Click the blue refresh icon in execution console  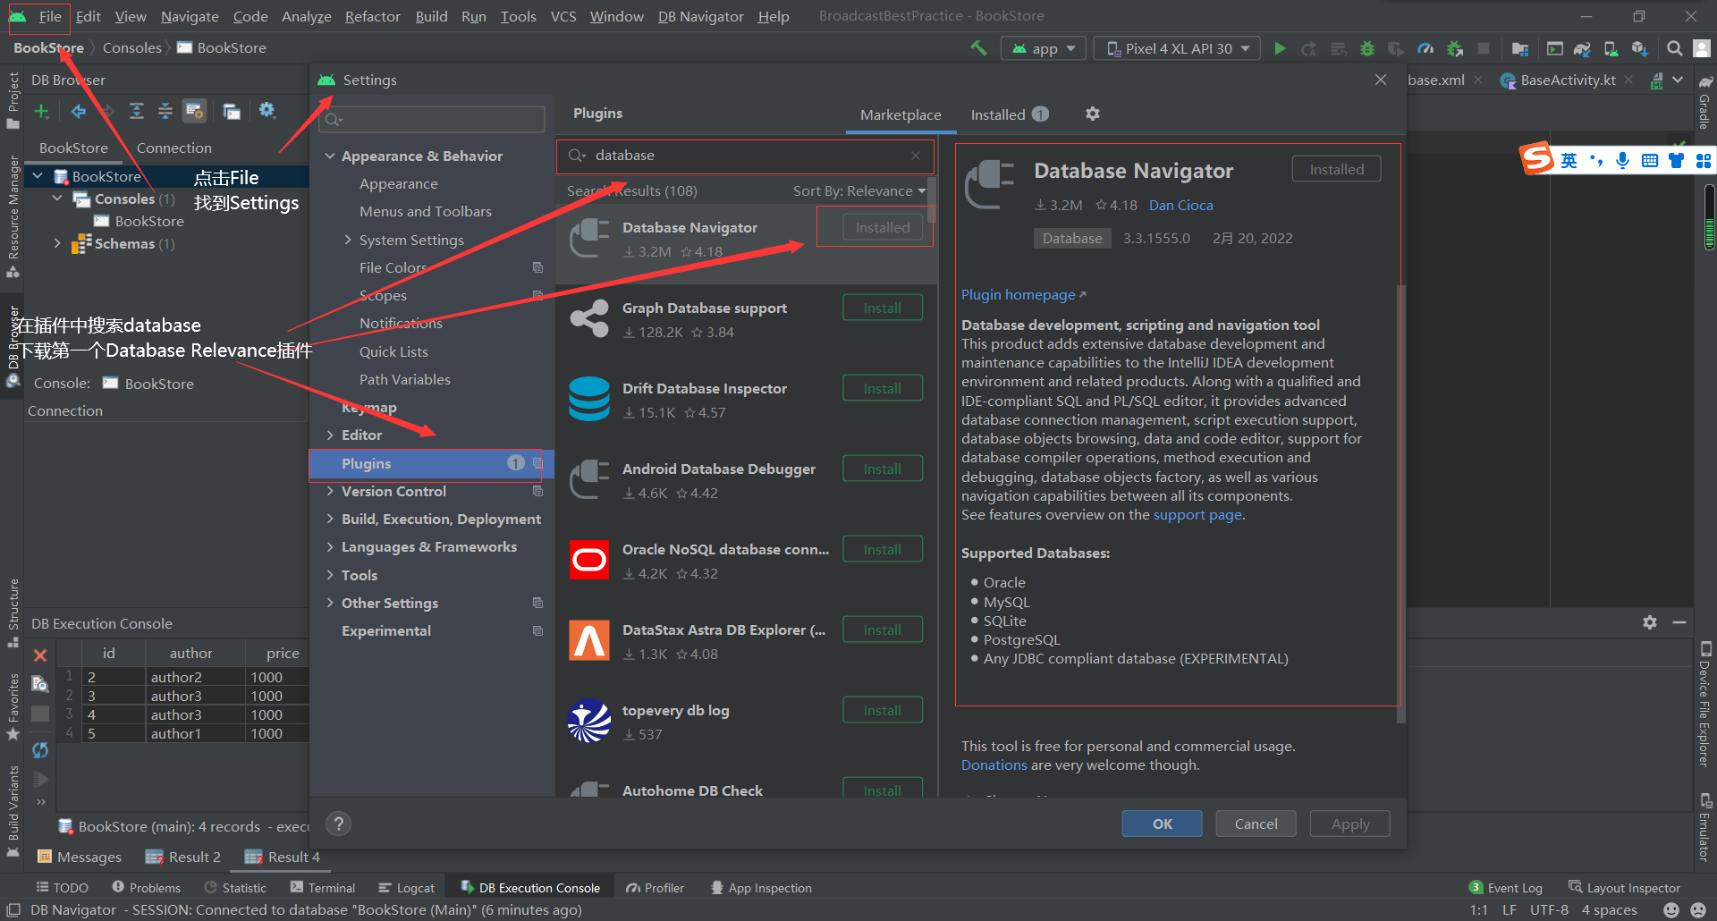coord(40,750)
